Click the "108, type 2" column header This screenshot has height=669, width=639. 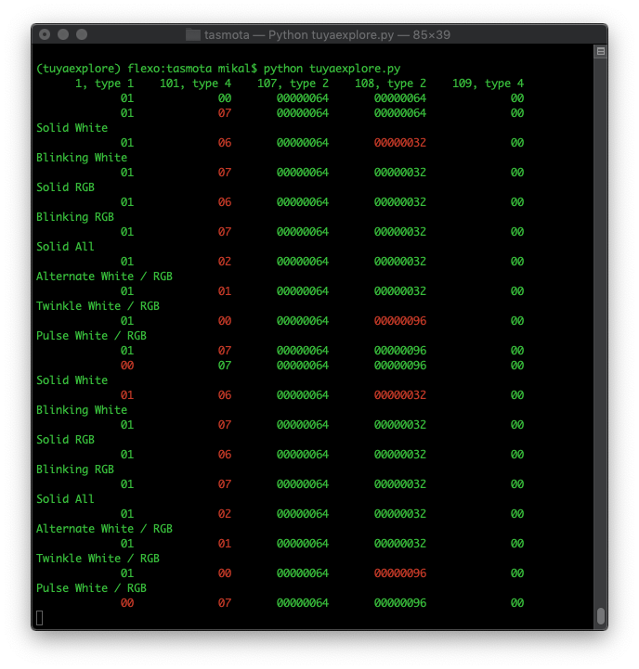pos(390,84)
